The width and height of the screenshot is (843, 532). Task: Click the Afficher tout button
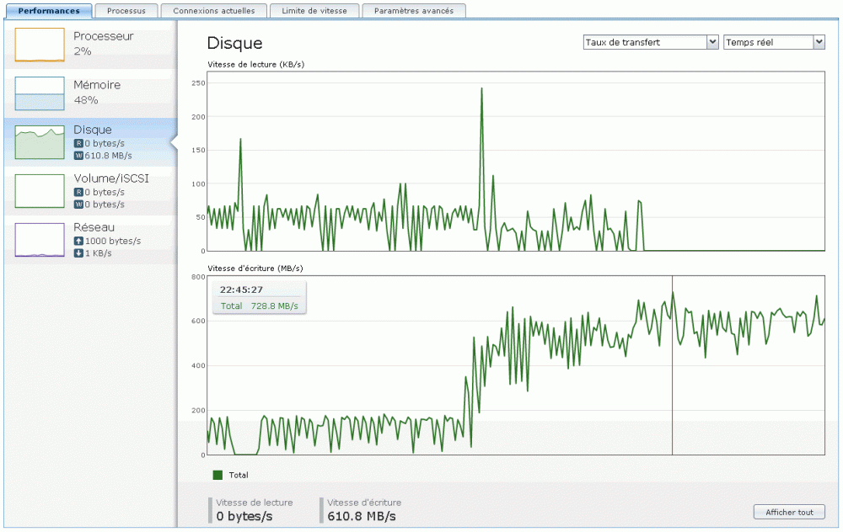pyautogui.click(x=789, y=512)
